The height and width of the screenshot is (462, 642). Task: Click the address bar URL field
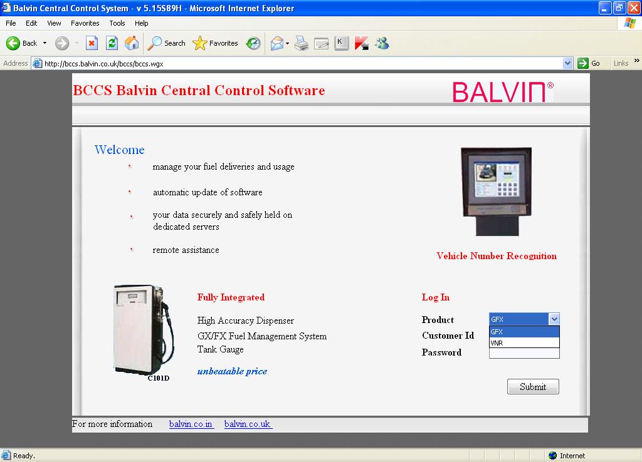click(x=303, y=63)
